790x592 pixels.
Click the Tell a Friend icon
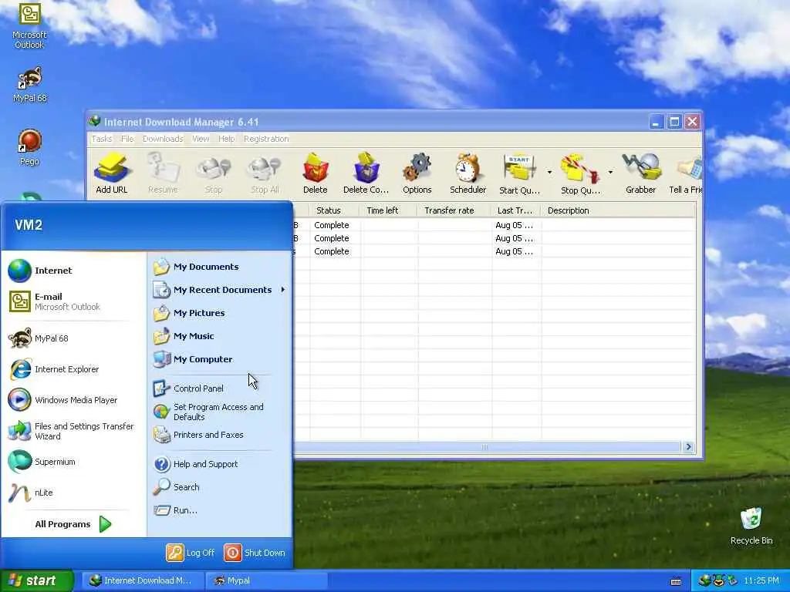686,173
